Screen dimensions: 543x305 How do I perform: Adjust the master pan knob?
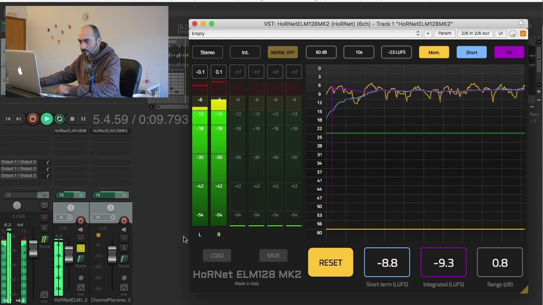[17, 205]
